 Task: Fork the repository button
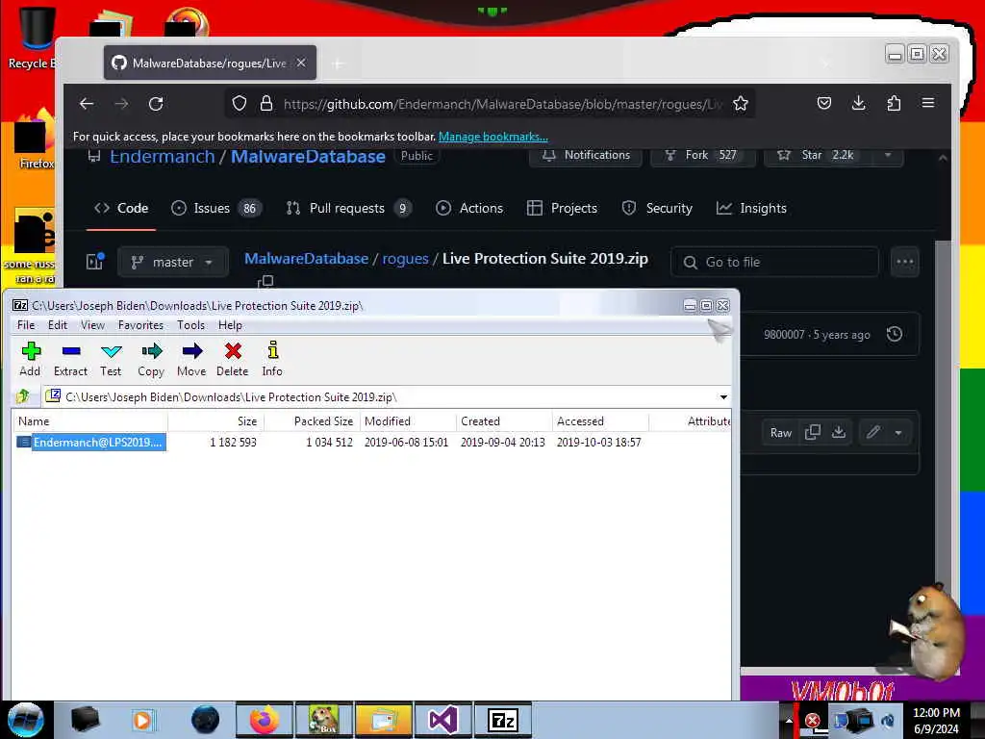tap(702, 155)
